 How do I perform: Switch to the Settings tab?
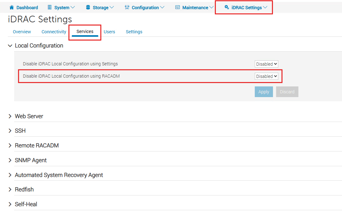point(134,32)
